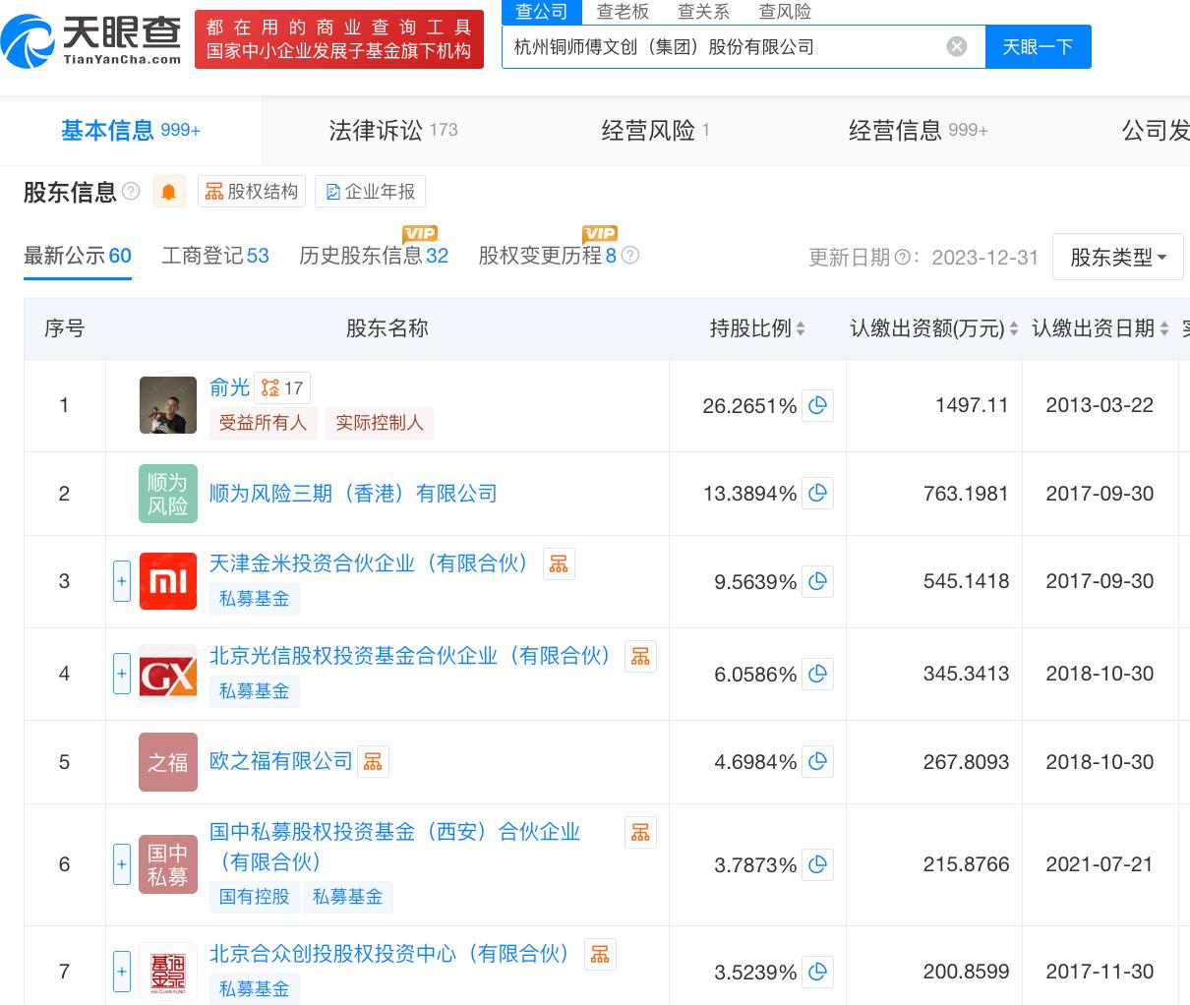
Task: Click 俞光's avatar thumbnail
Action: pyautogui.click(x=167, y=405)
